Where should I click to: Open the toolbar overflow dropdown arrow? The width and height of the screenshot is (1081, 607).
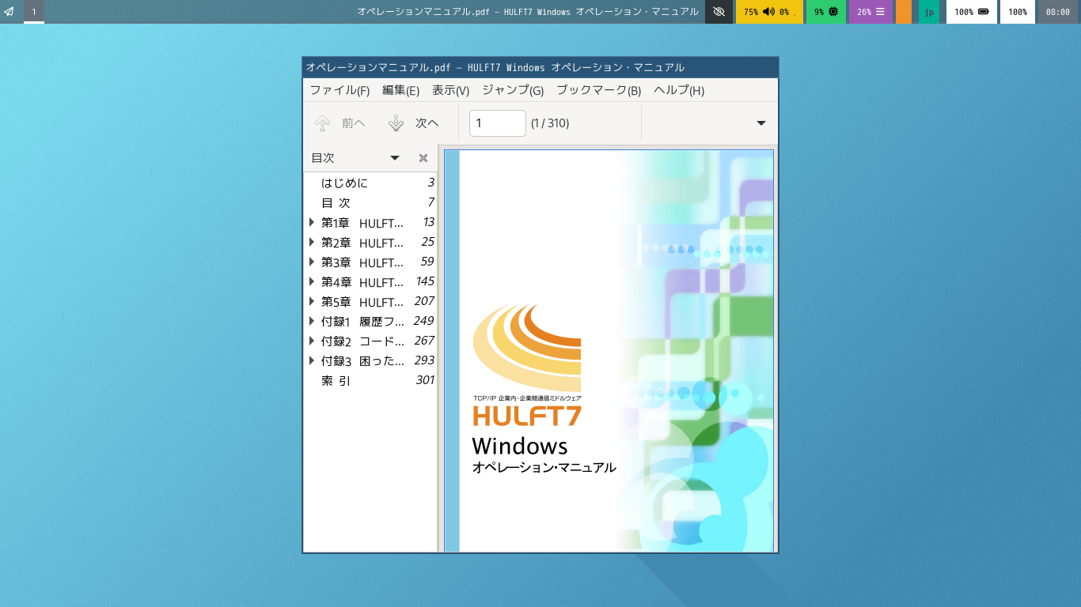761,123
